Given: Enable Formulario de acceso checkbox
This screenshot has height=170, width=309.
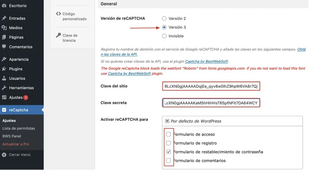Looking at the screenshot, I should pyautogui.click(x=168, y=134).
